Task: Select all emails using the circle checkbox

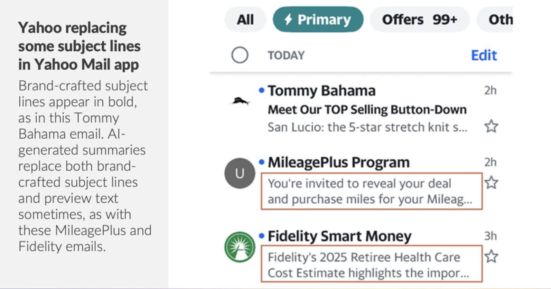Action: (x=240, y=55)
